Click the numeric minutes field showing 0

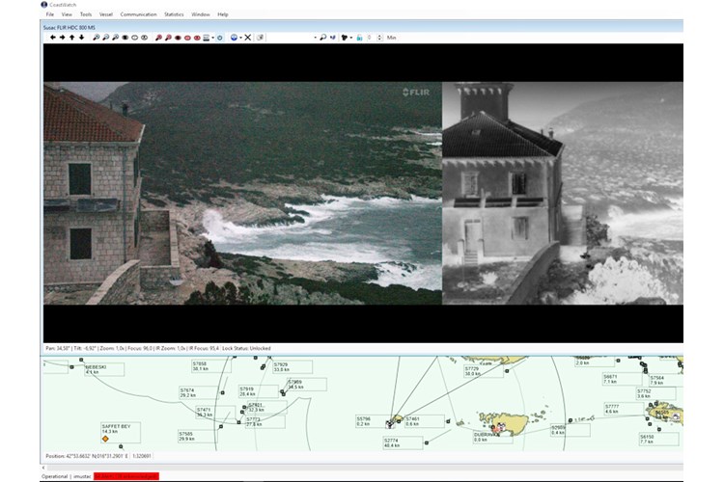(371, 38)
